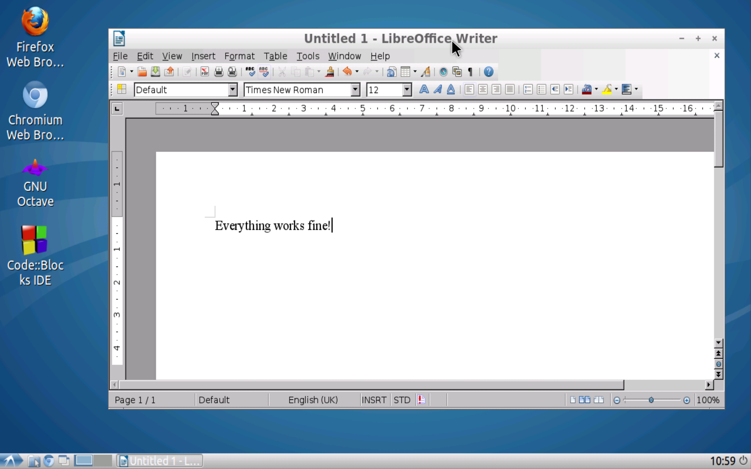
Task: Set paragraph alignment to Left
Action: click(x=469, y=90)
